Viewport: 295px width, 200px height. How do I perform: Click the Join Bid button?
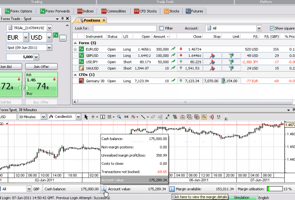(10, 67)
